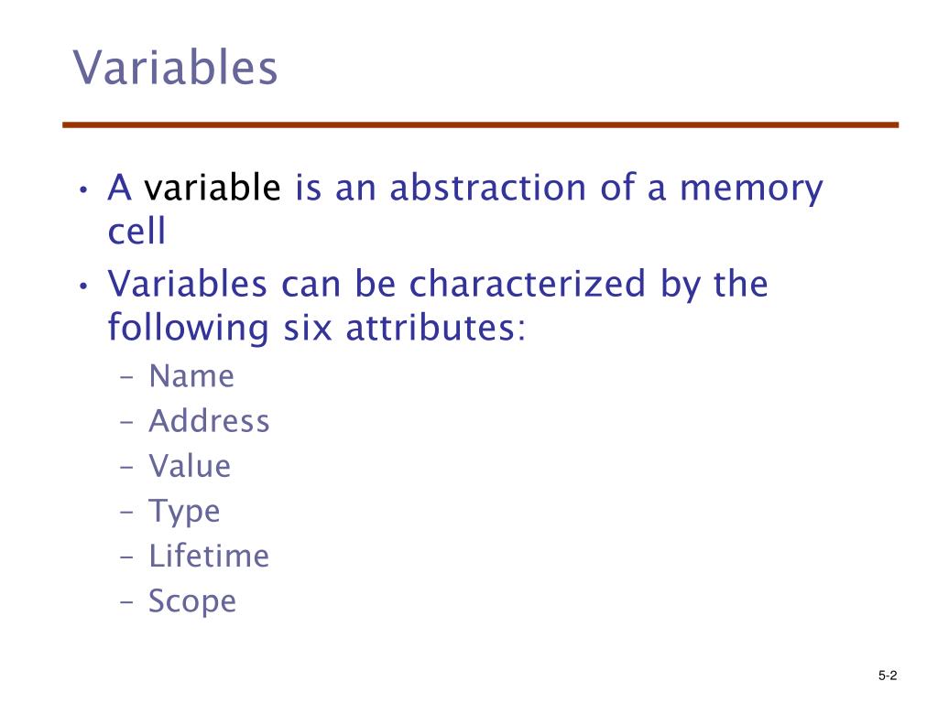Select the Lifetime attribute item
938x703 pixels.
pos(210,556)
